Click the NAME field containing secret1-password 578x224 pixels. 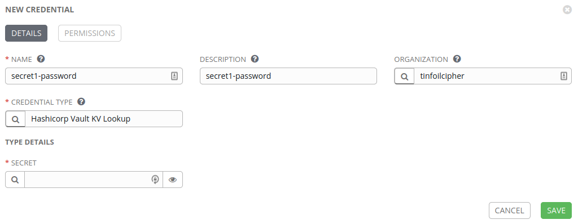coord(94,76)
